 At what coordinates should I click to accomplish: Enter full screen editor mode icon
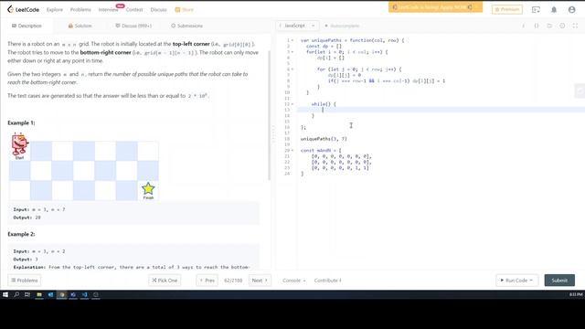575,26
